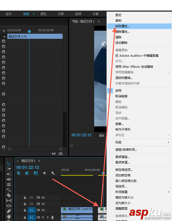Image resolution: width=172 pixels, height=221 pixels.
Task: Toggle nest-or-individual-clips insert button
Action: [x=19, y=173]
